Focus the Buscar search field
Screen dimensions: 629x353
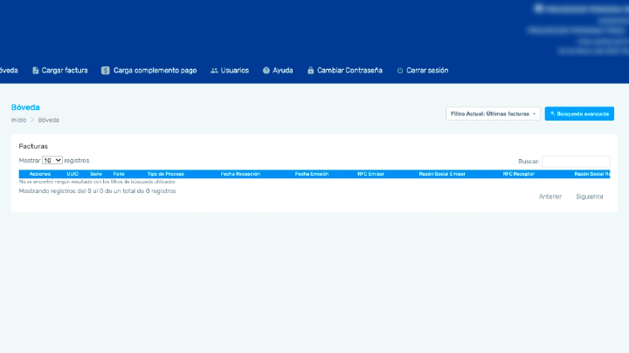576,162
